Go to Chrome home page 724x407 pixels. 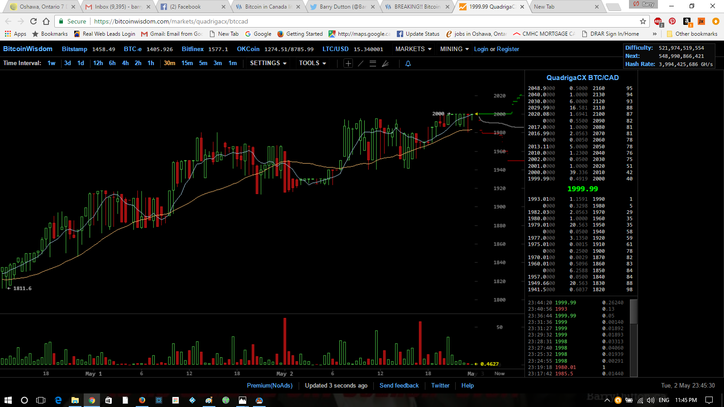[46, 21]
